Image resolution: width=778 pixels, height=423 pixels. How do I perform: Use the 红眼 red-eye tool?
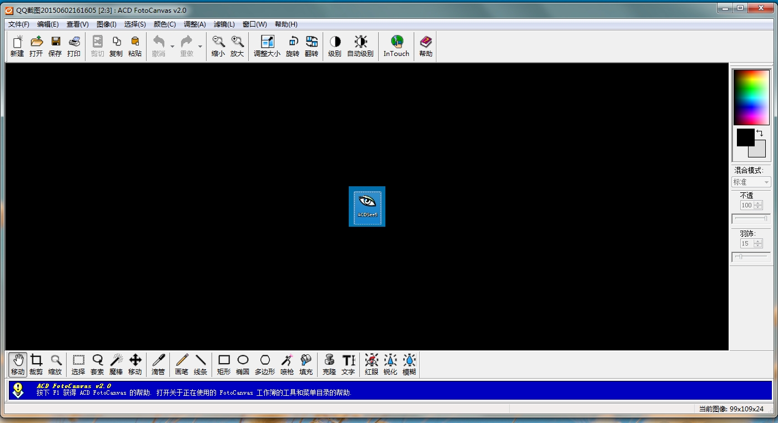pyautogui.click(x=372, y=365)
